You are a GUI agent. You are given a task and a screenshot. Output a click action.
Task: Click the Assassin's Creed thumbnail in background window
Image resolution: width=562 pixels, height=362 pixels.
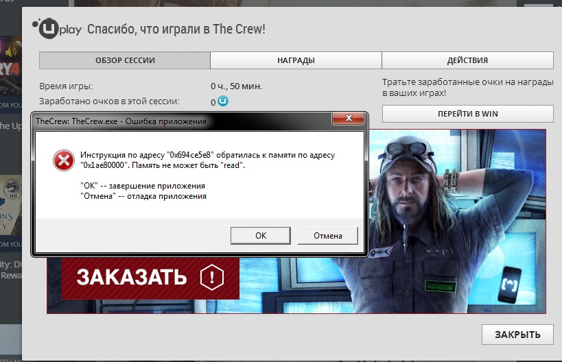click(11, 205)
